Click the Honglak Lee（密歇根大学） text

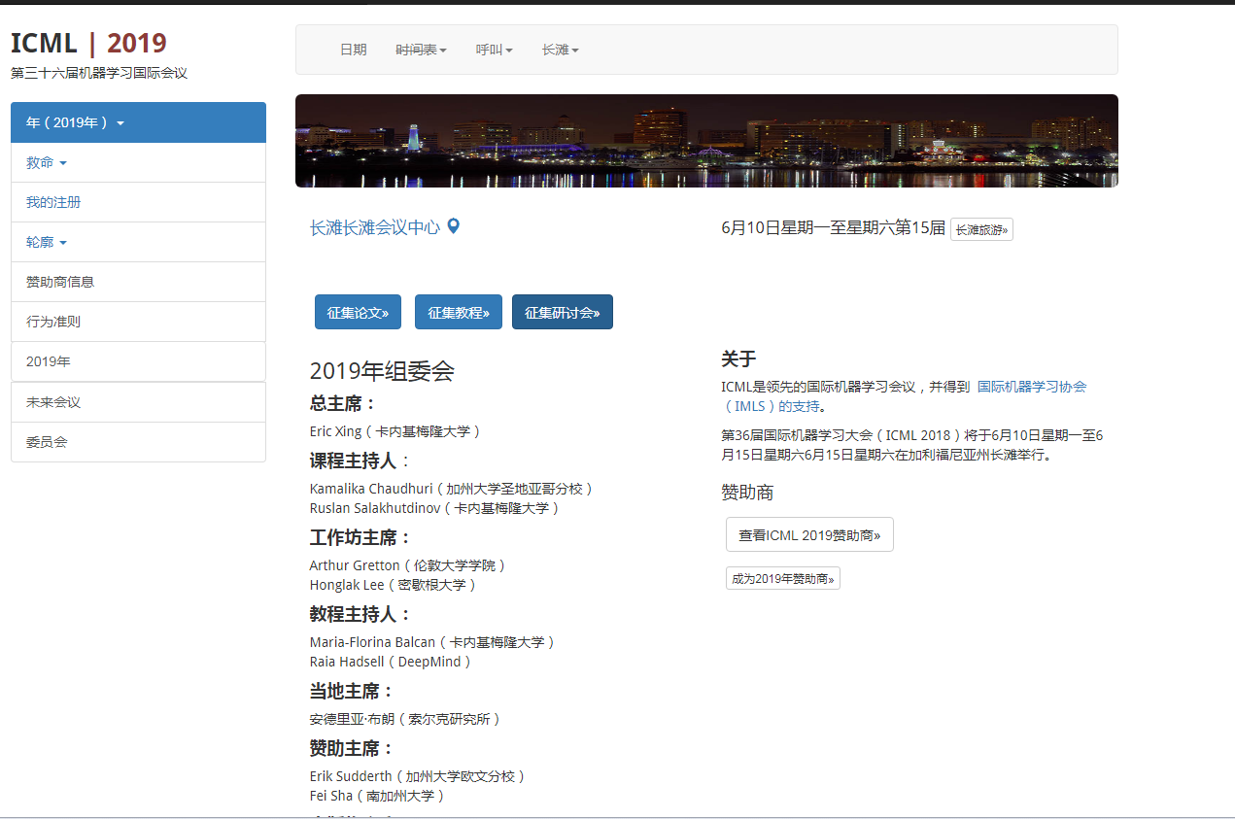coord(394,585)
